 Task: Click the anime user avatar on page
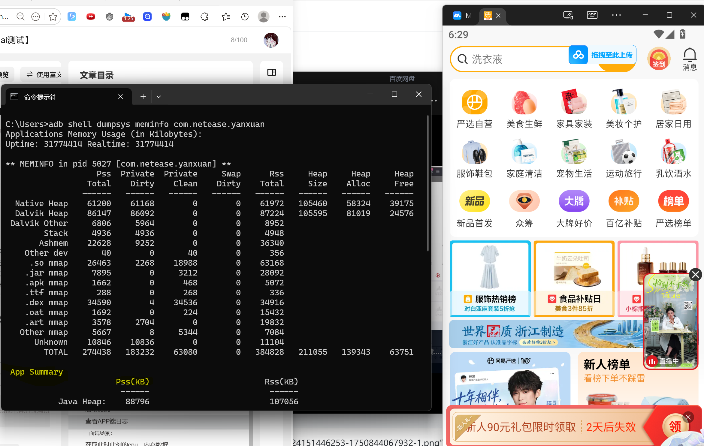[271, 40]
